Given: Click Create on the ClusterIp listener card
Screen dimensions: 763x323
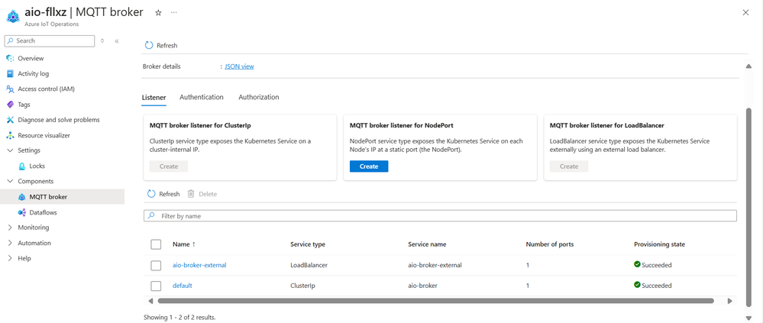Looking at the screenshot, I should click(169, 166).
